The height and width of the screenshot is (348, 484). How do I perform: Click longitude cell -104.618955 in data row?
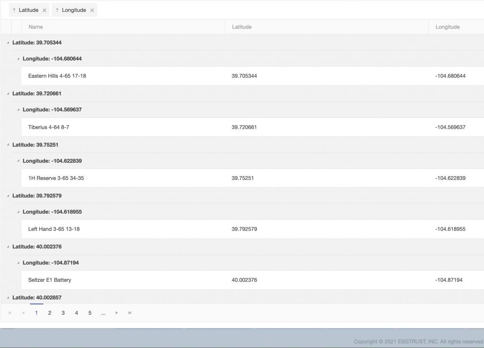click(450, 229)
